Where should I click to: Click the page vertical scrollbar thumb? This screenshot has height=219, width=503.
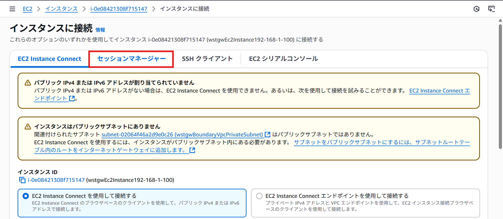pos(500,86)
